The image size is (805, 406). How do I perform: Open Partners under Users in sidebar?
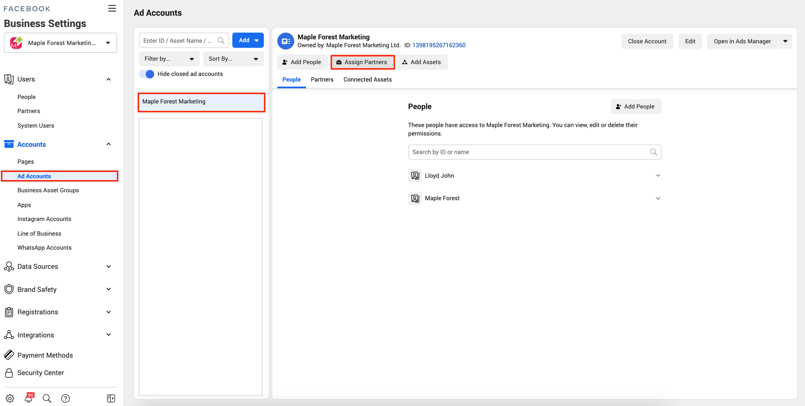(x=29, y=111)
